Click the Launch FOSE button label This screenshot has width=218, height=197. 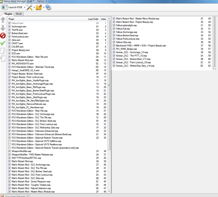click(x=15, y=7)
